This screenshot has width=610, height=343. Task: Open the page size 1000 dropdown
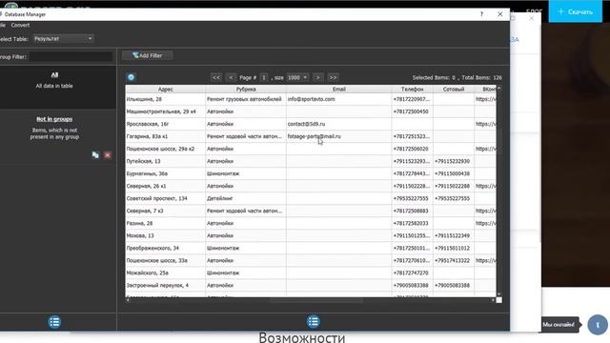297,77
